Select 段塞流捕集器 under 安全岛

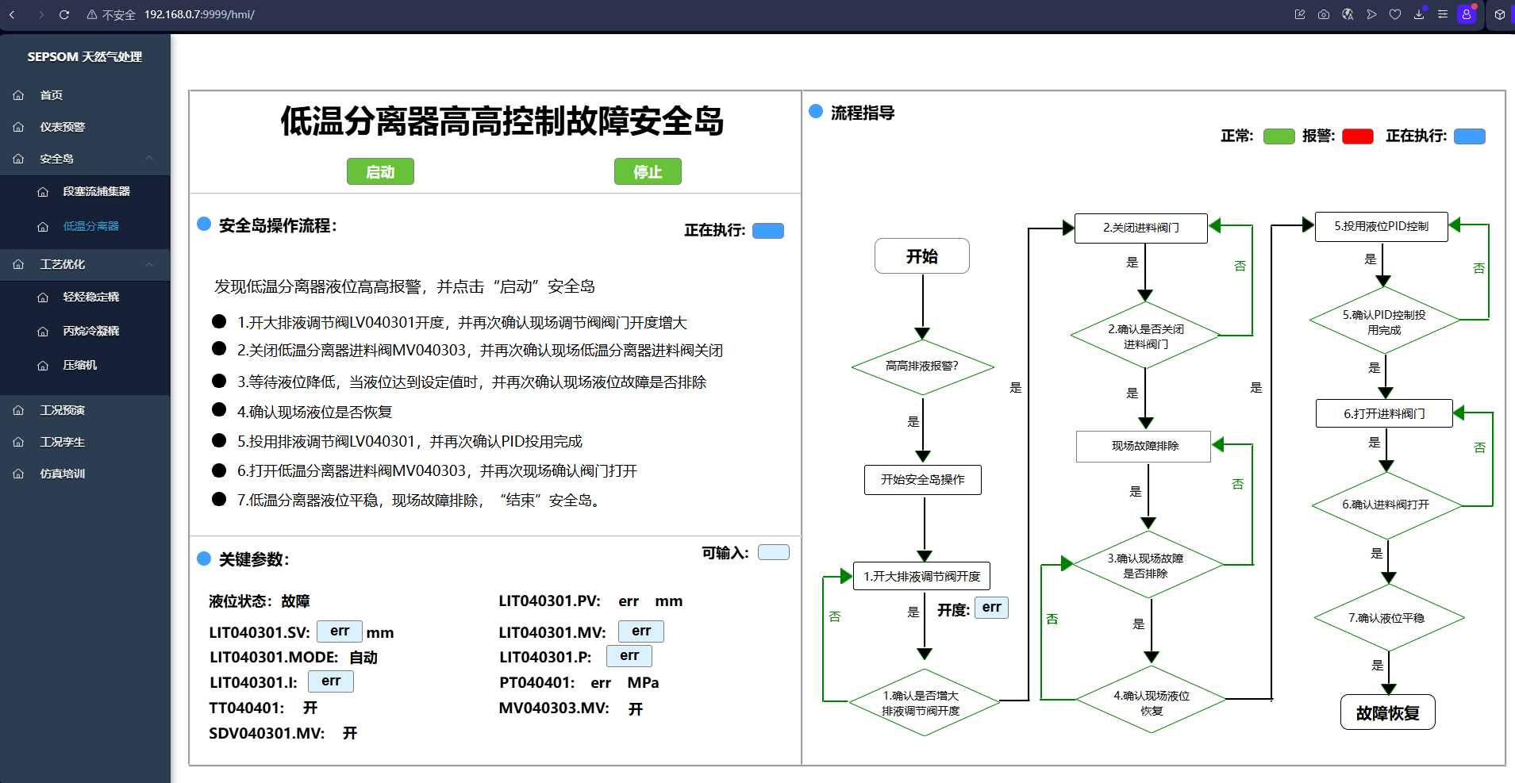96,191
